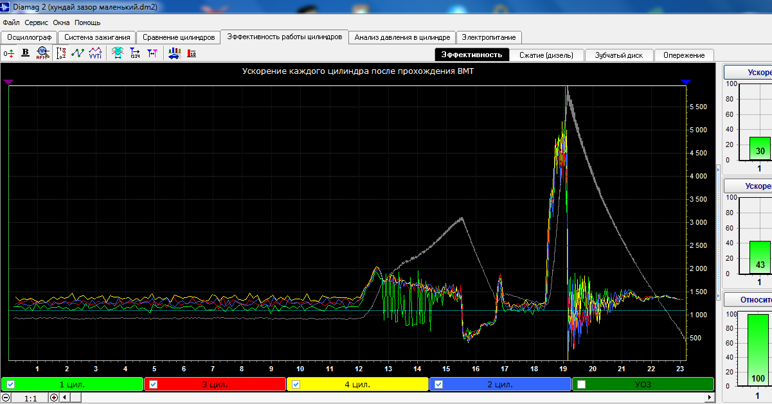Open the RPM magnifier search tool

[x=42, y=53]
